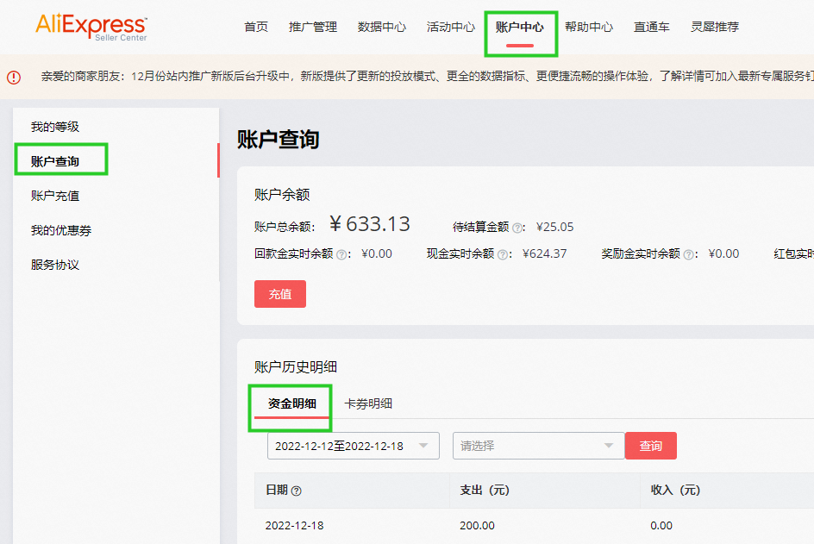Screen dimensions: 814x544
Task: Open the 数据中心 menu
Action: (x=382, y=27)
